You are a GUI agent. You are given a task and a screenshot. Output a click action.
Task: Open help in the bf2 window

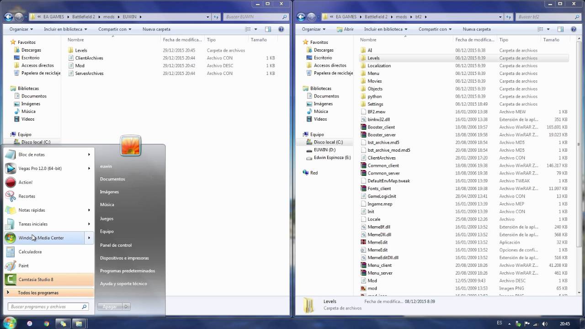coord(574,29)
